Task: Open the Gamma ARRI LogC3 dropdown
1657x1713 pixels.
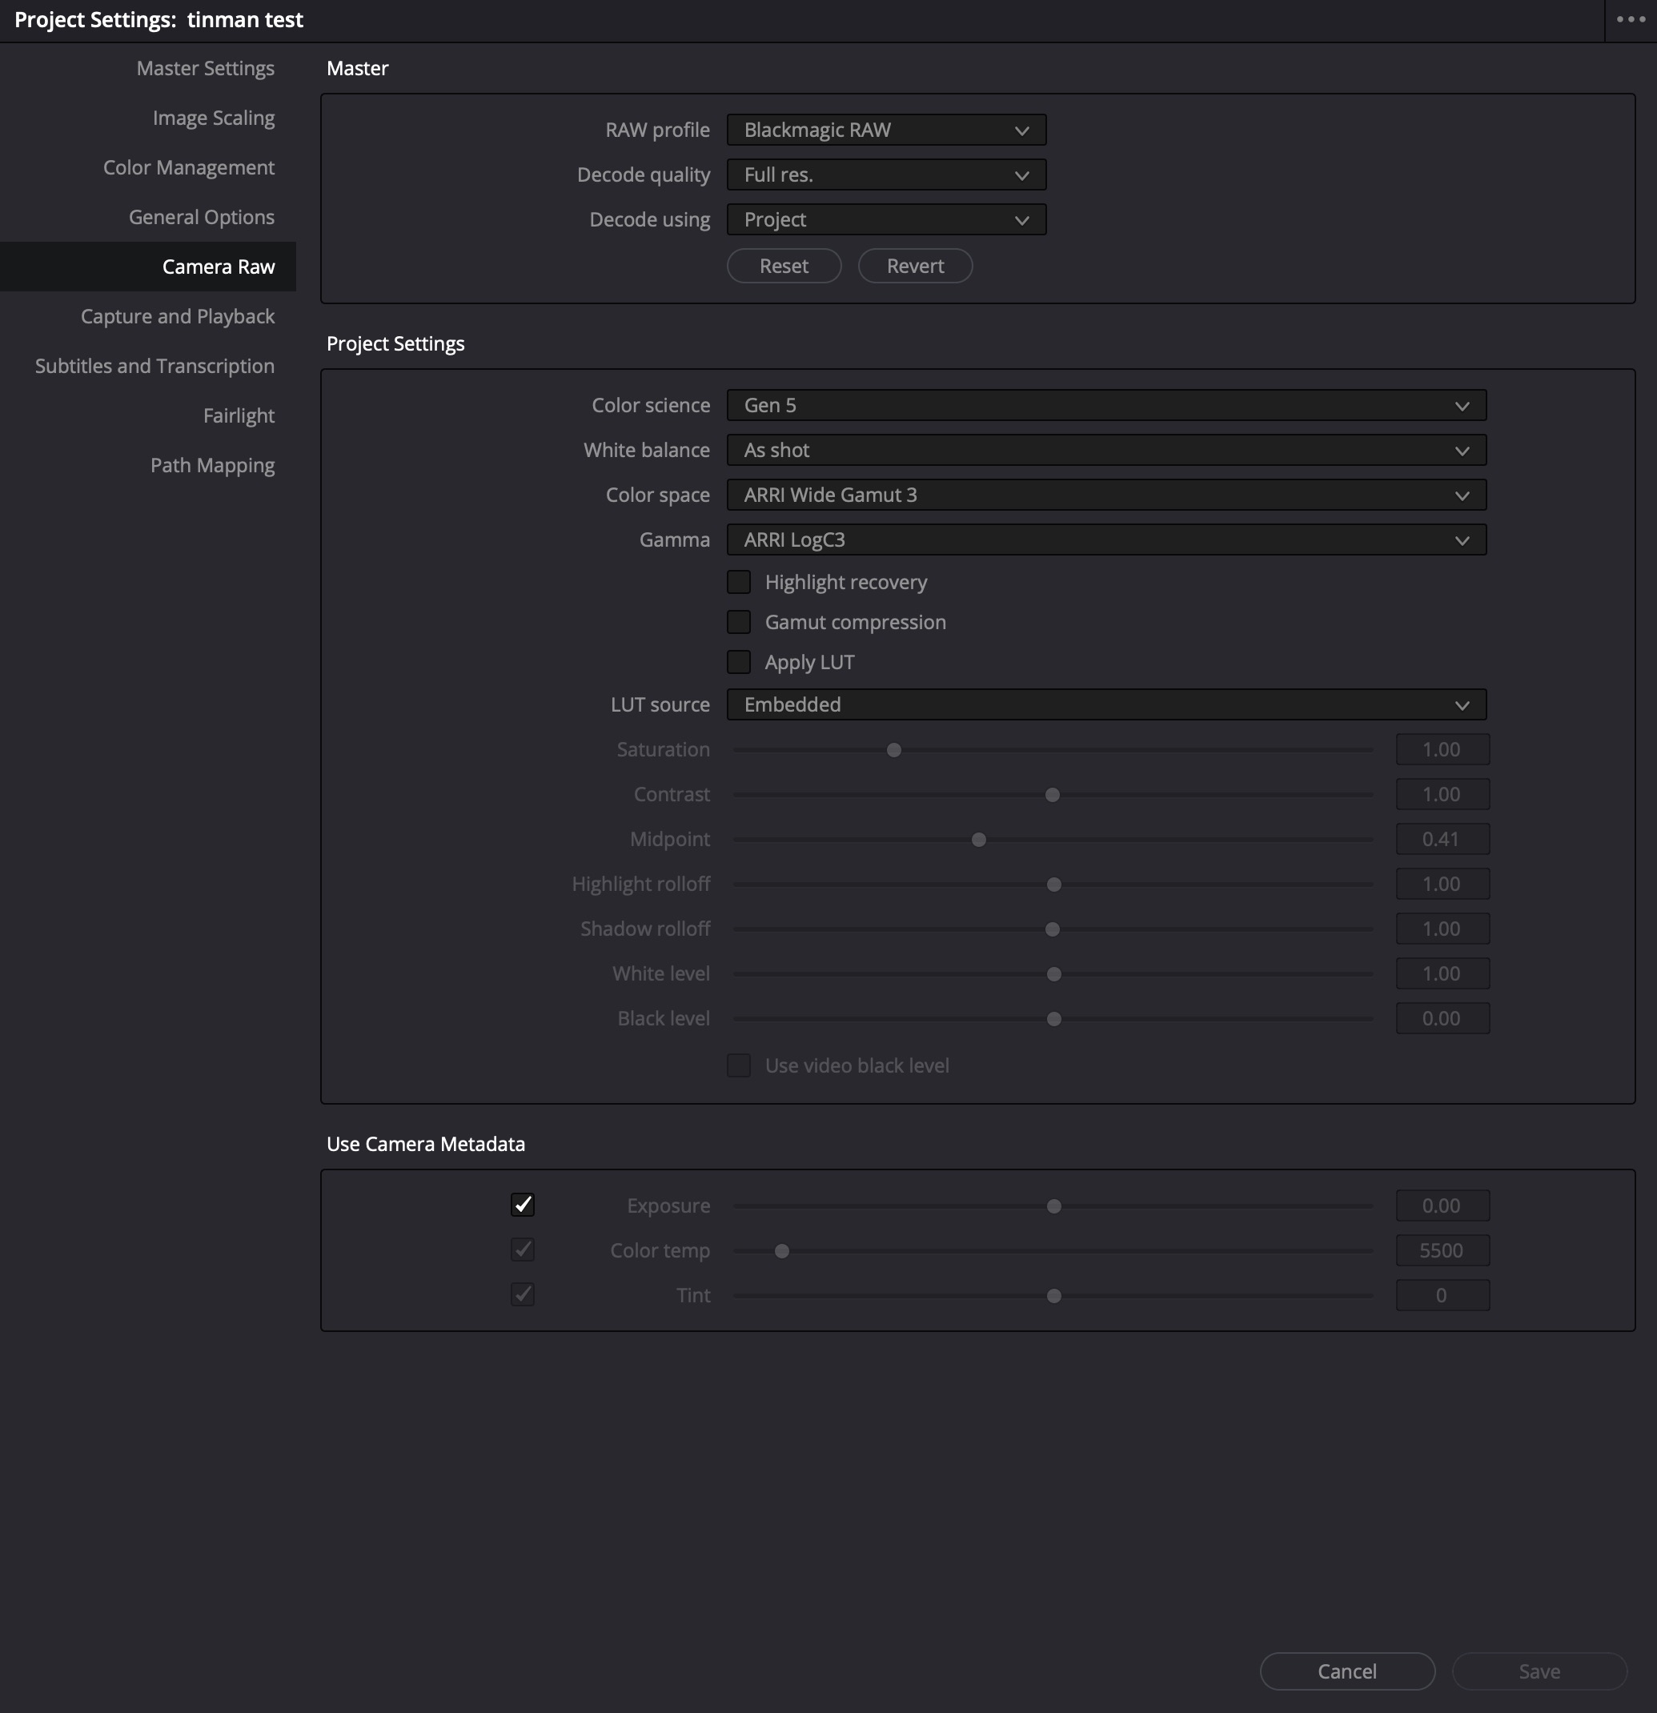Action: tap(1105, 540)
